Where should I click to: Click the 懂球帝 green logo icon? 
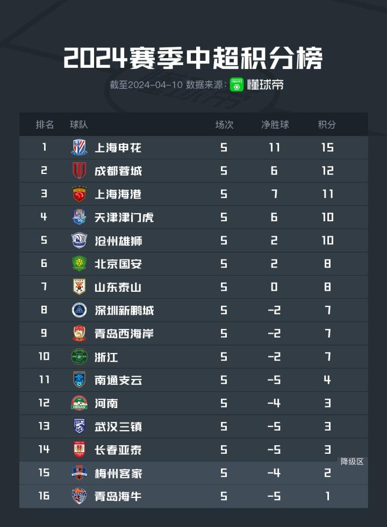[237, 85]
